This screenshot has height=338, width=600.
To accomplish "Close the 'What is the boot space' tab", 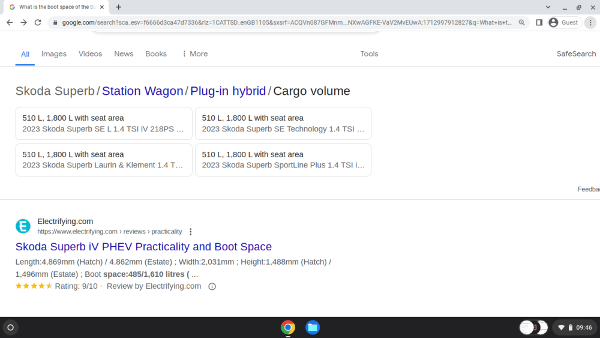I will point(102,7).
